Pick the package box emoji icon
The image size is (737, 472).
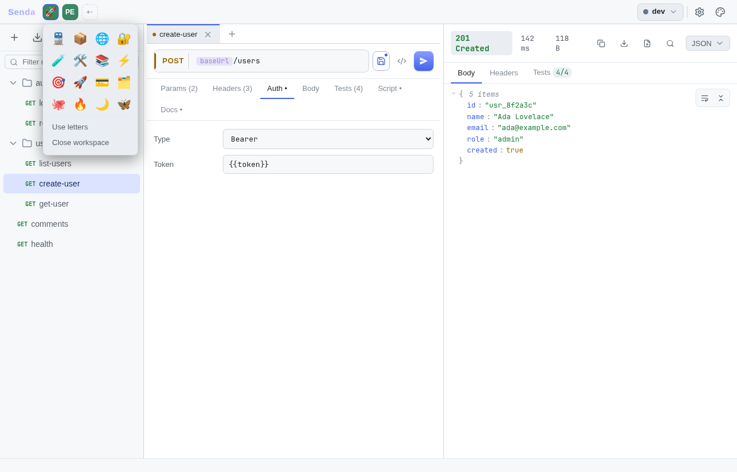(80, 39)
